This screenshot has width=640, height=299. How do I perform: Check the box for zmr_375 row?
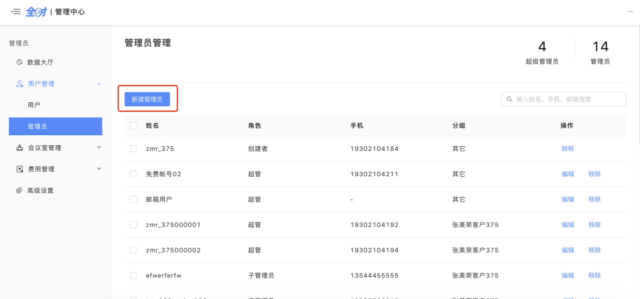coord(133,149)
